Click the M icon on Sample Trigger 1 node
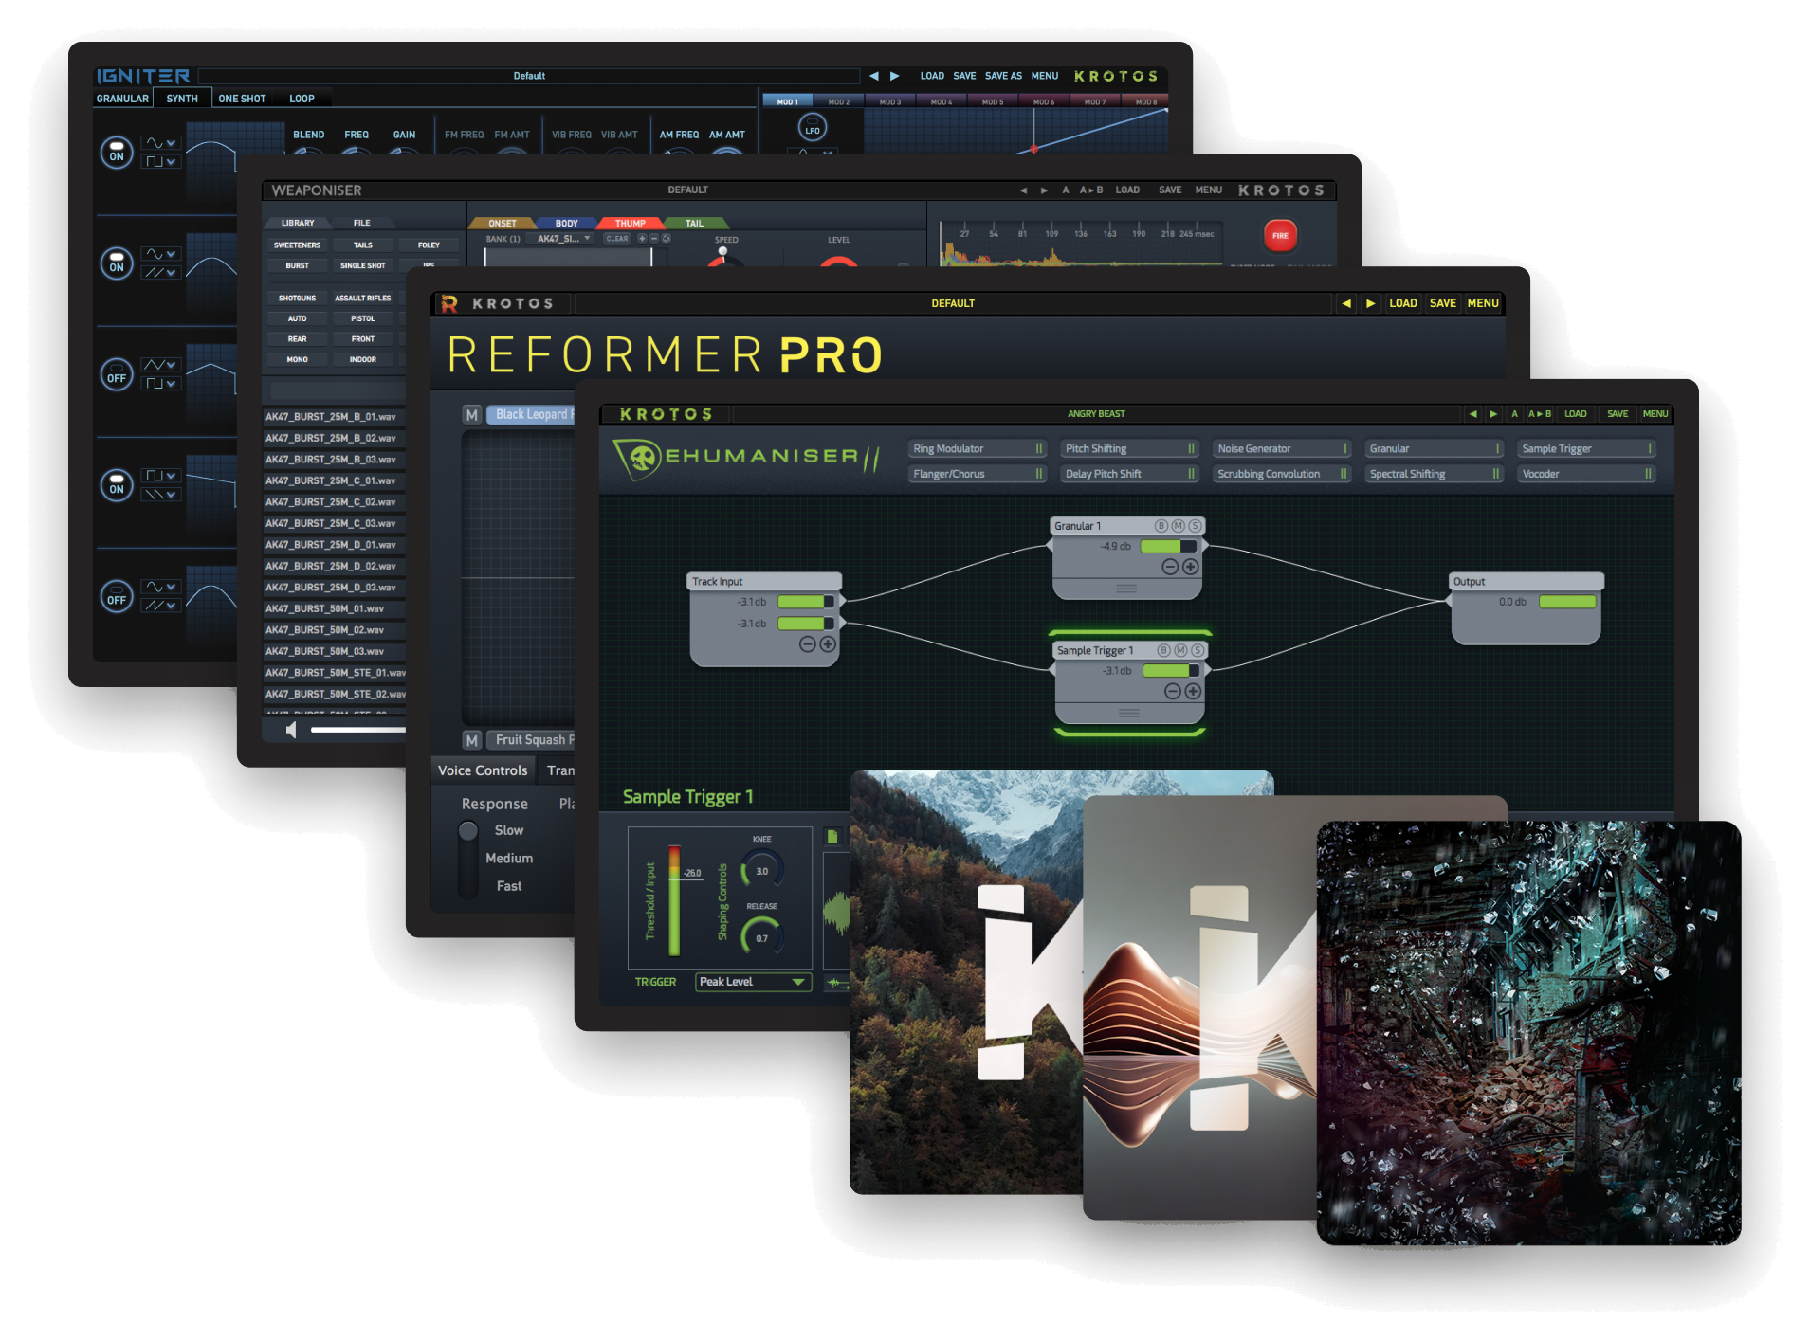Image resolution: width=1810 pixels, height=1341 pixels. (1180, 650)
